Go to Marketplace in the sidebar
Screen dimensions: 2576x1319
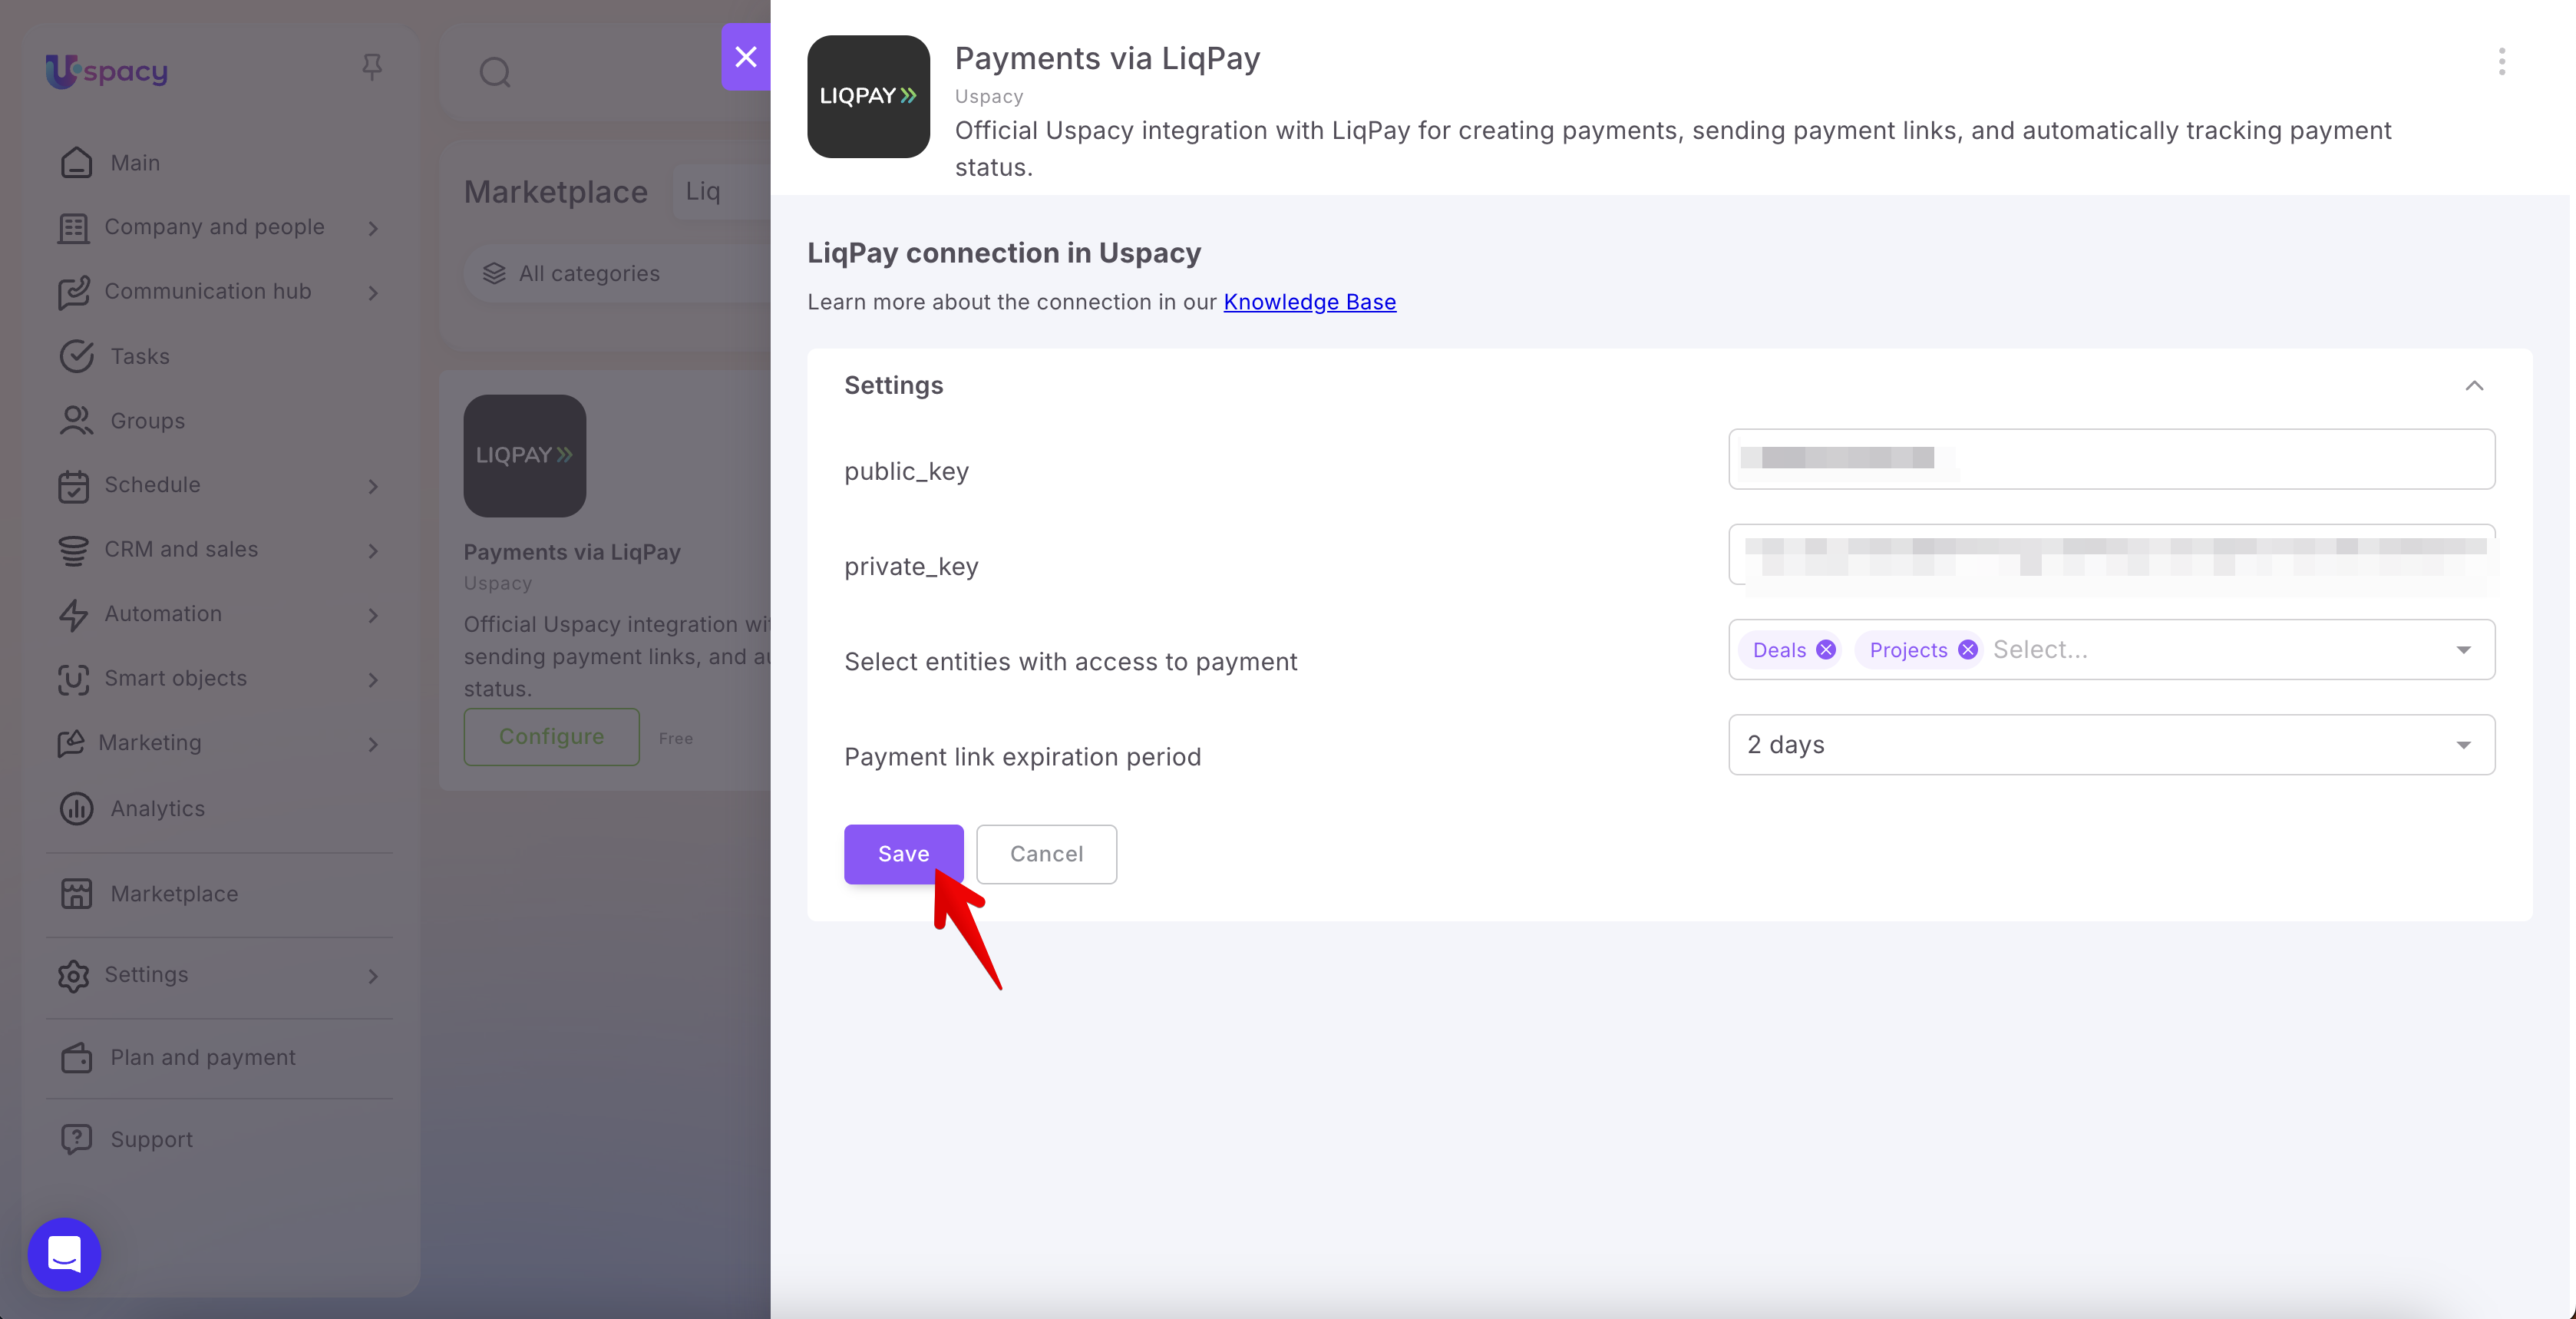[x=174, y=893]
